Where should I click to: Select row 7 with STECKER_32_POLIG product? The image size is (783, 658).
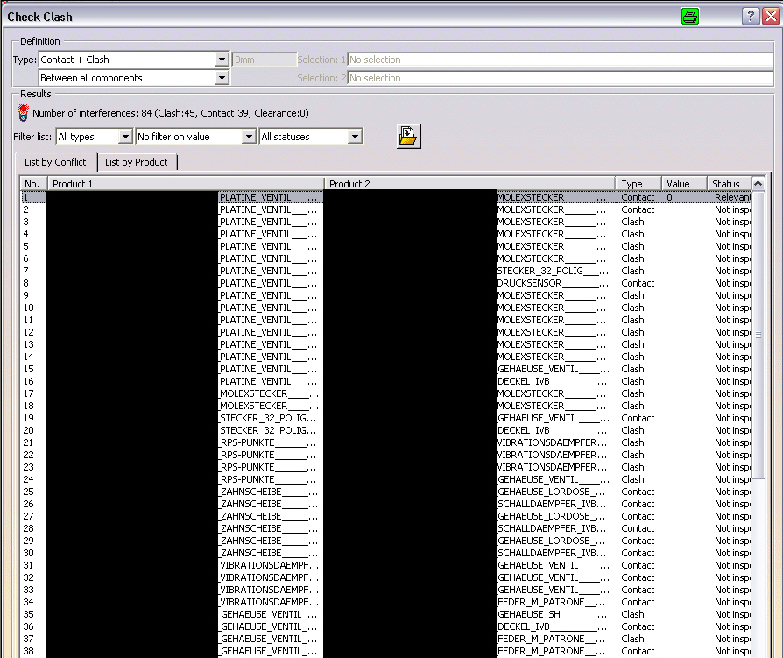click(x=385, y=271)
